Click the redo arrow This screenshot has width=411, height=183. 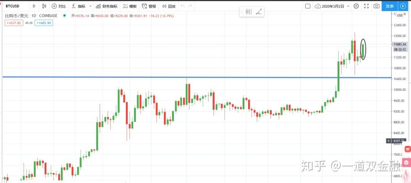[x=190, y=6]
